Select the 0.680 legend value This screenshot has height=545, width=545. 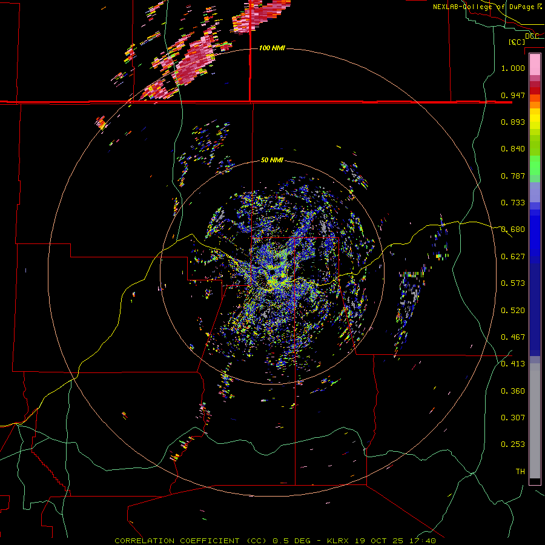tap(513, 230)
